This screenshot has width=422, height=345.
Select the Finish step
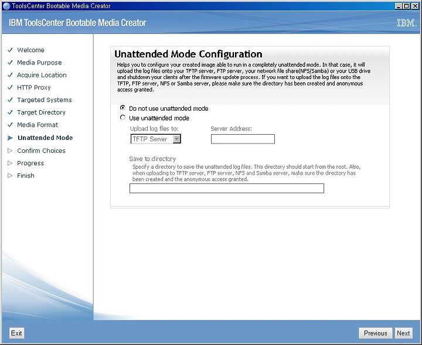pyautogui.click(x=26, y=176)
